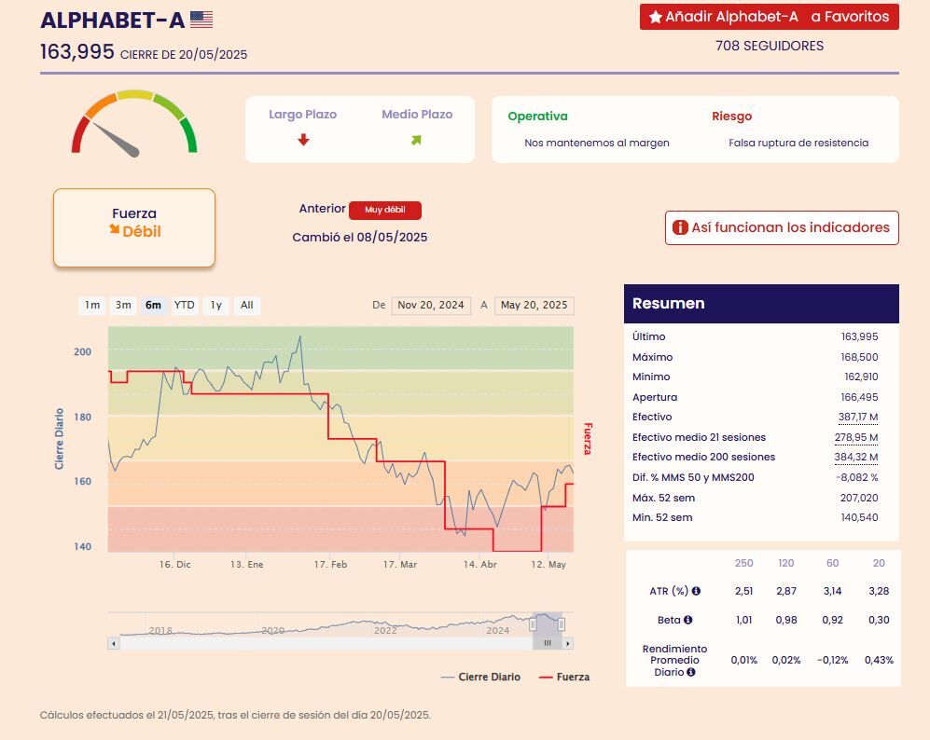
Task: Click the ALPHABET-A title
Action: click(113, 21)
